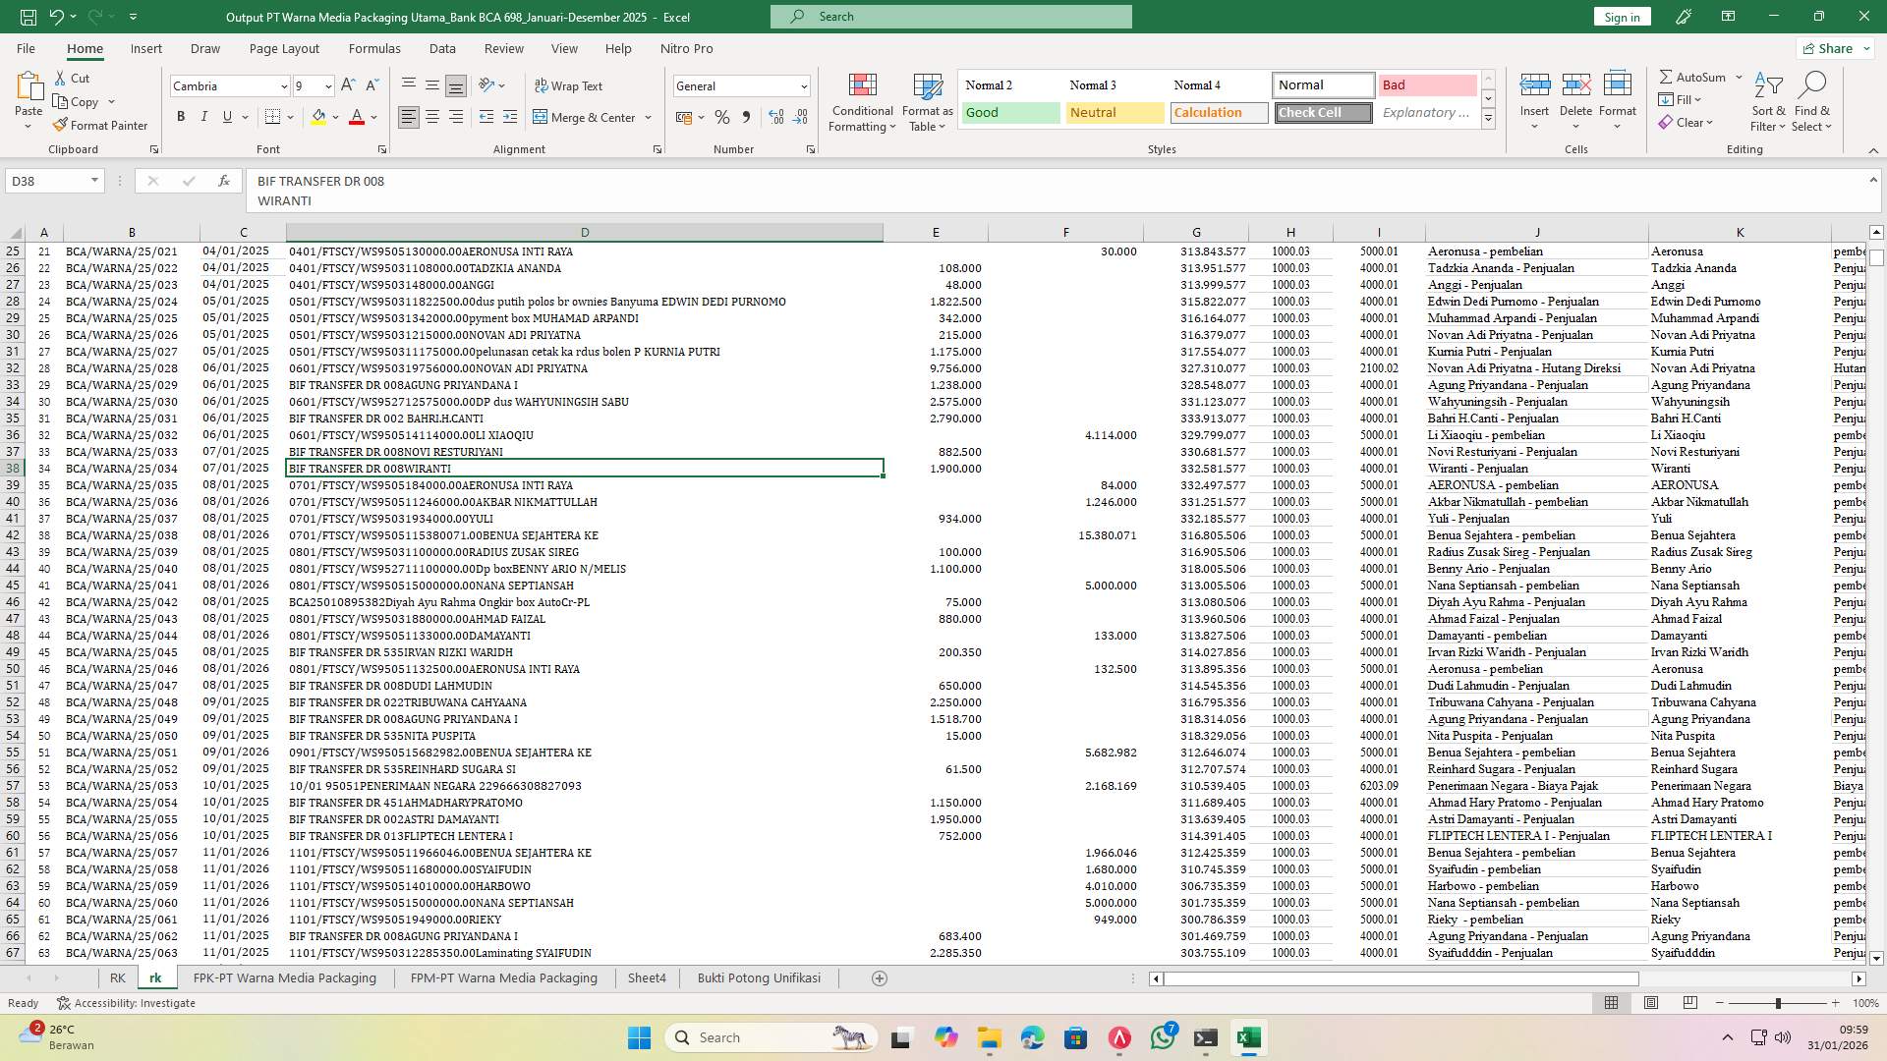Increase decimal places
Image resolution: width=1887 pixels, height=1061 pixels.
tap(775, 117)
